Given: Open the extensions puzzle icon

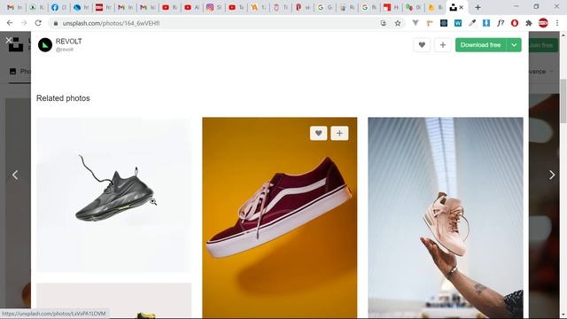Looking at the screenshot, I should tap(529, 23).
